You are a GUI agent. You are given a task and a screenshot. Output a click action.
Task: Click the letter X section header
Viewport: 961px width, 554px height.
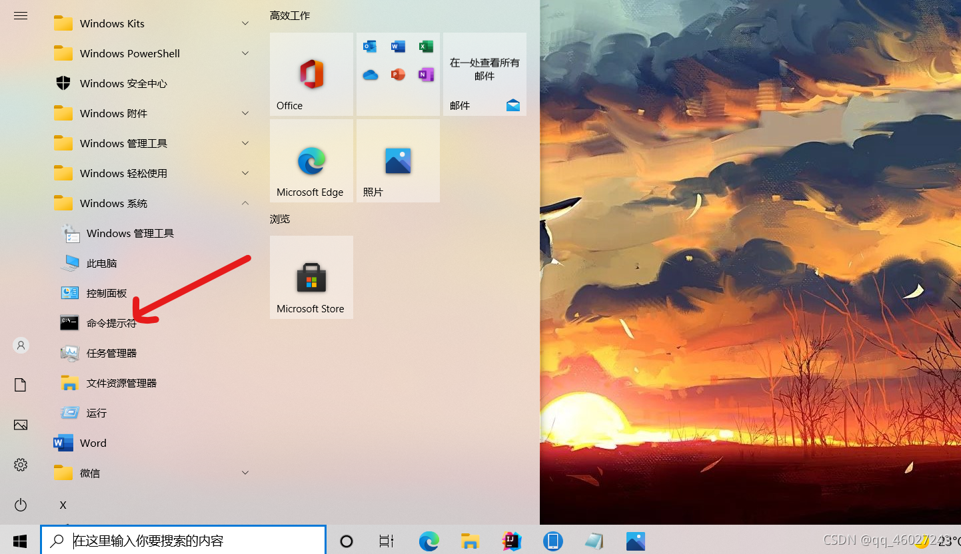click(63, 505)
